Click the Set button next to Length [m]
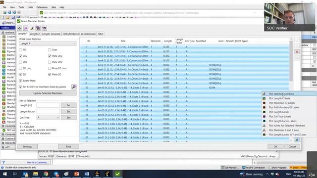Image resolution: width=317 pixels, height=178 pixels. pos(69,105)
